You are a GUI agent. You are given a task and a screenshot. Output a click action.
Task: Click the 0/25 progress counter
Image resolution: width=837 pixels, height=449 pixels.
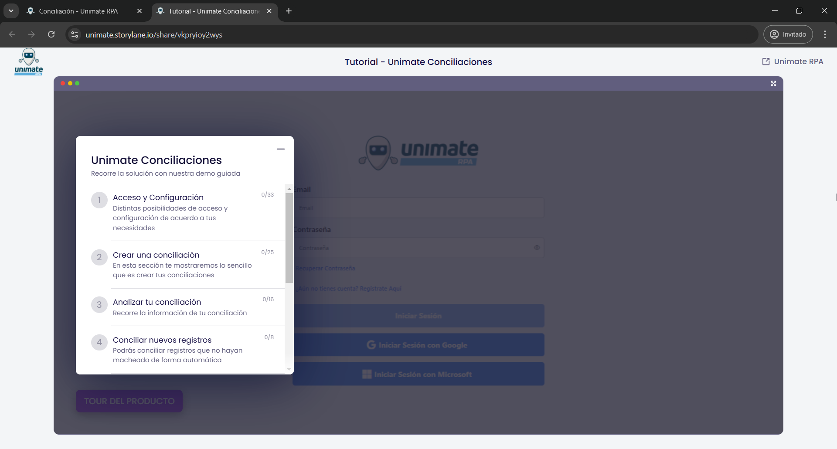coord(268,252)
